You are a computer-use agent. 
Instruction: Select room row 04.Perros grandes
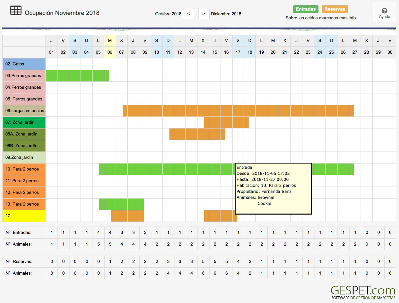pos(24,87)
